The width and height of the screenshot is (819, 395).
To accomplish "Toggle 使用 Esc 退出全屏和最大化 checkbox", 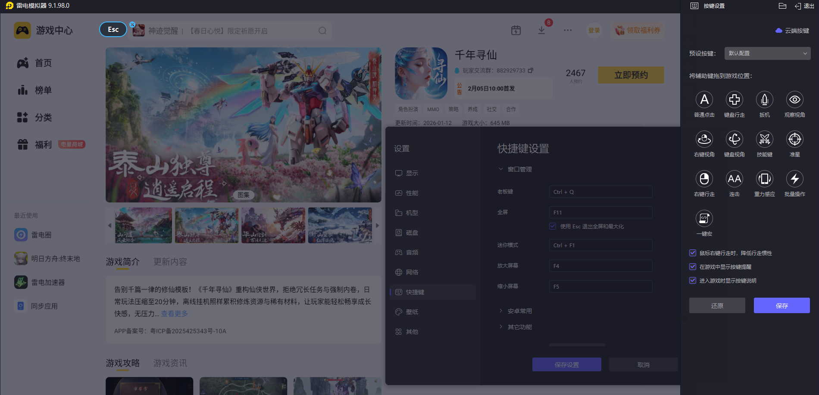I will click(553, 226).
